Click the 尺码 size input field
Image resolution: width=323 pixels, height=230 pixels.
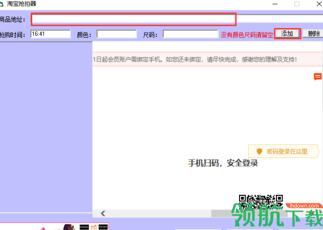pos(190,34)
